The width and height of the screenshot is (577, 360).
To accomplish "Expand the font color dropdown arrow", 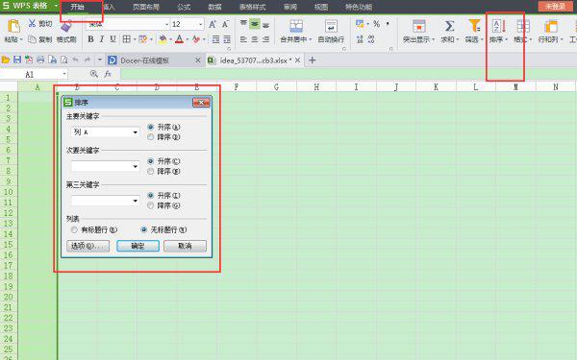I will click(x=188, y=39).
